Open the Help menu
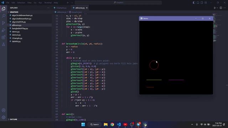 tap(56, 2)
